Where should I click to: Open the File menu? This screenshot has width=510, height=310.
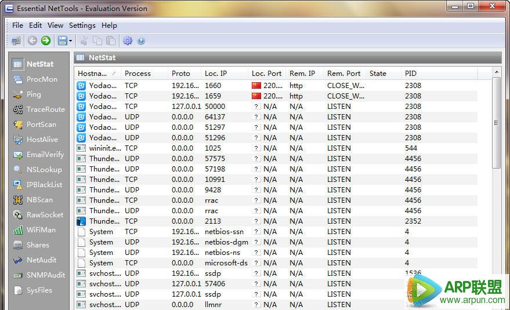point(17,25)
